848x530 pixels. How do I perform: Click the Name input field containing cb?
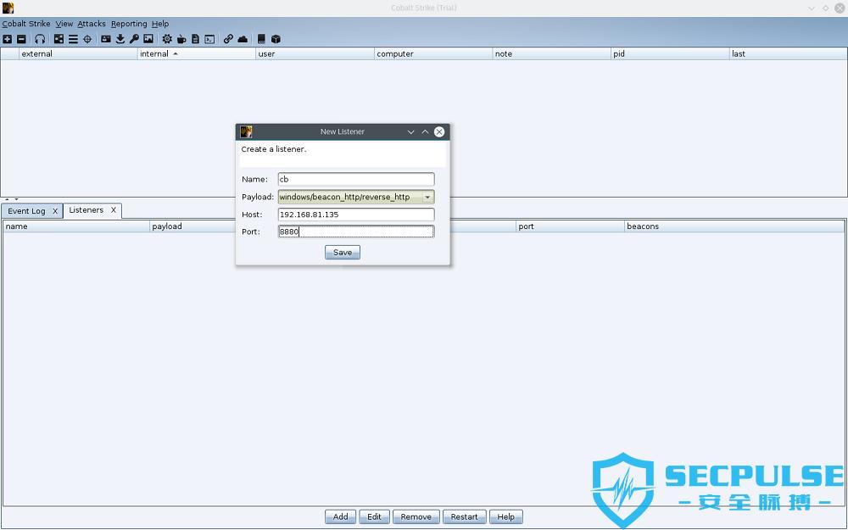(x=356, y=179)
